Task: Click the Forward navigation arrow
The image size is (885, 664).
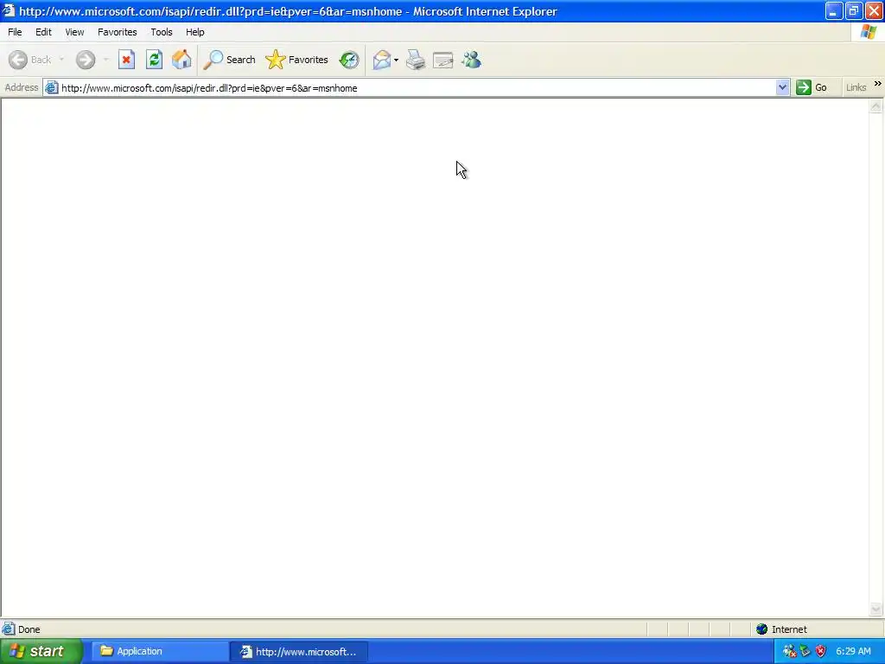Action: pyautogui.click(x=86, y=60)
